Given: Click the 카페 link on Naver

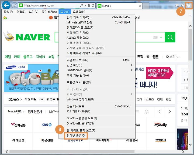Looking at the screenshot, I should pyautogui.click(x=17, y=57).
